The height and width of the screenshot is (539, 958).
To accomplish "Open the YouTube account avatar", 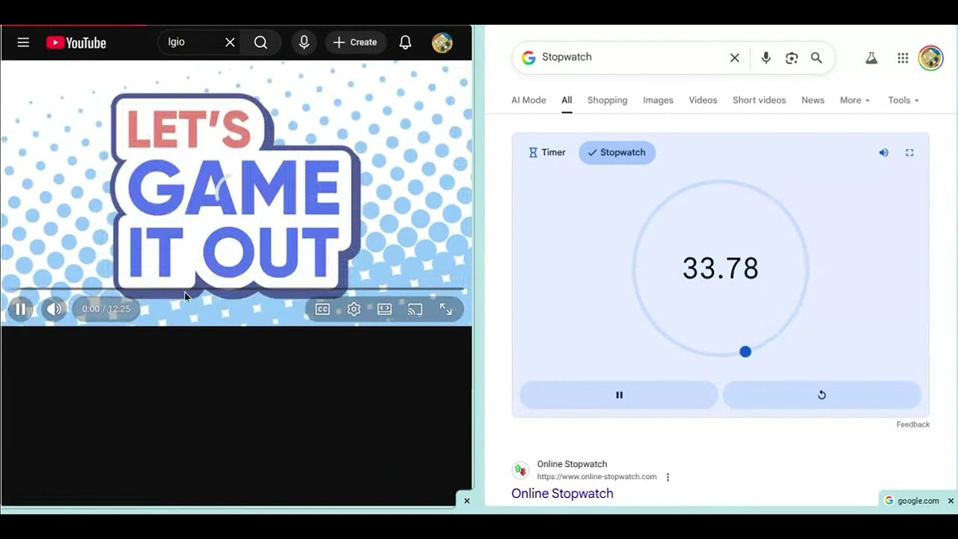I will (442, 43).
